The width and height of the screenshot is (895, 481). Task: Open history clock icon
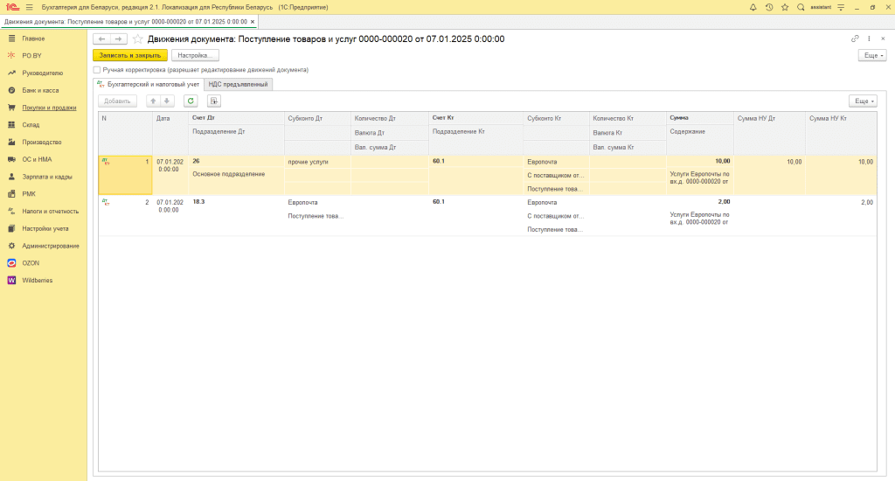[x=769, y=7]
